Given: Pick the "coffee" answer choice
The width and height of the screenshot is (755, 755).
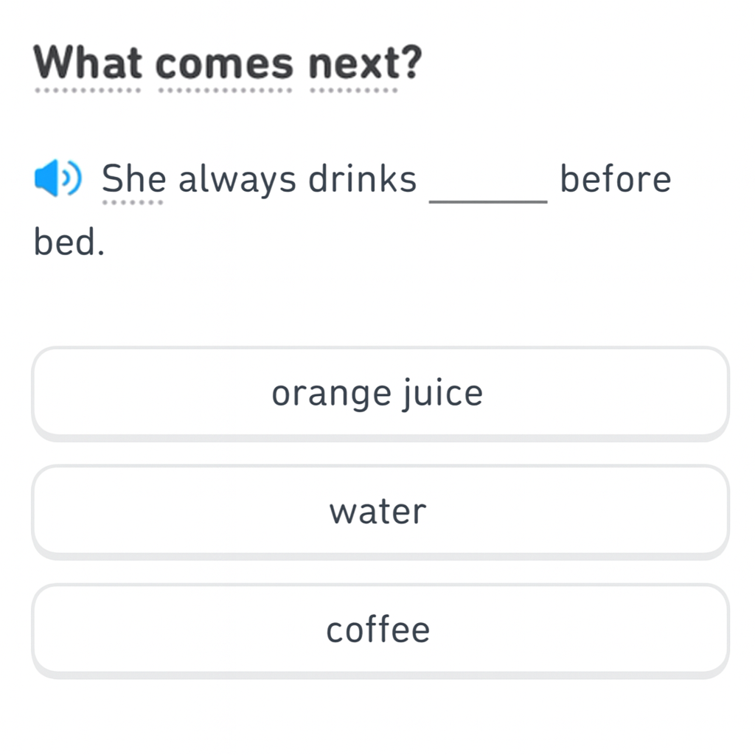Looking at the screenshot, I should (380, 629).
